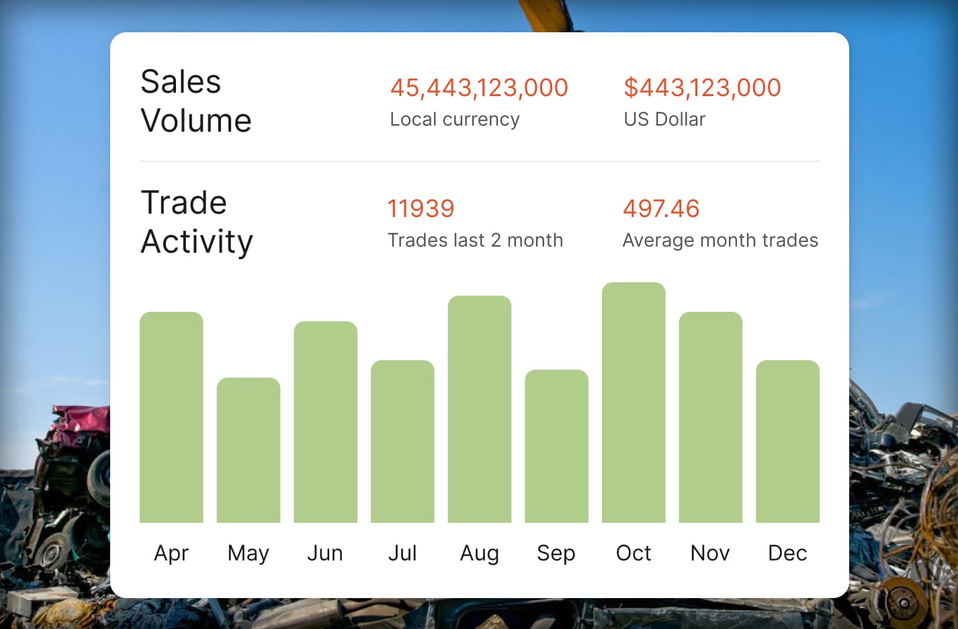Select the 11939 trades figure
958x629 pixels.
[421, 208]
